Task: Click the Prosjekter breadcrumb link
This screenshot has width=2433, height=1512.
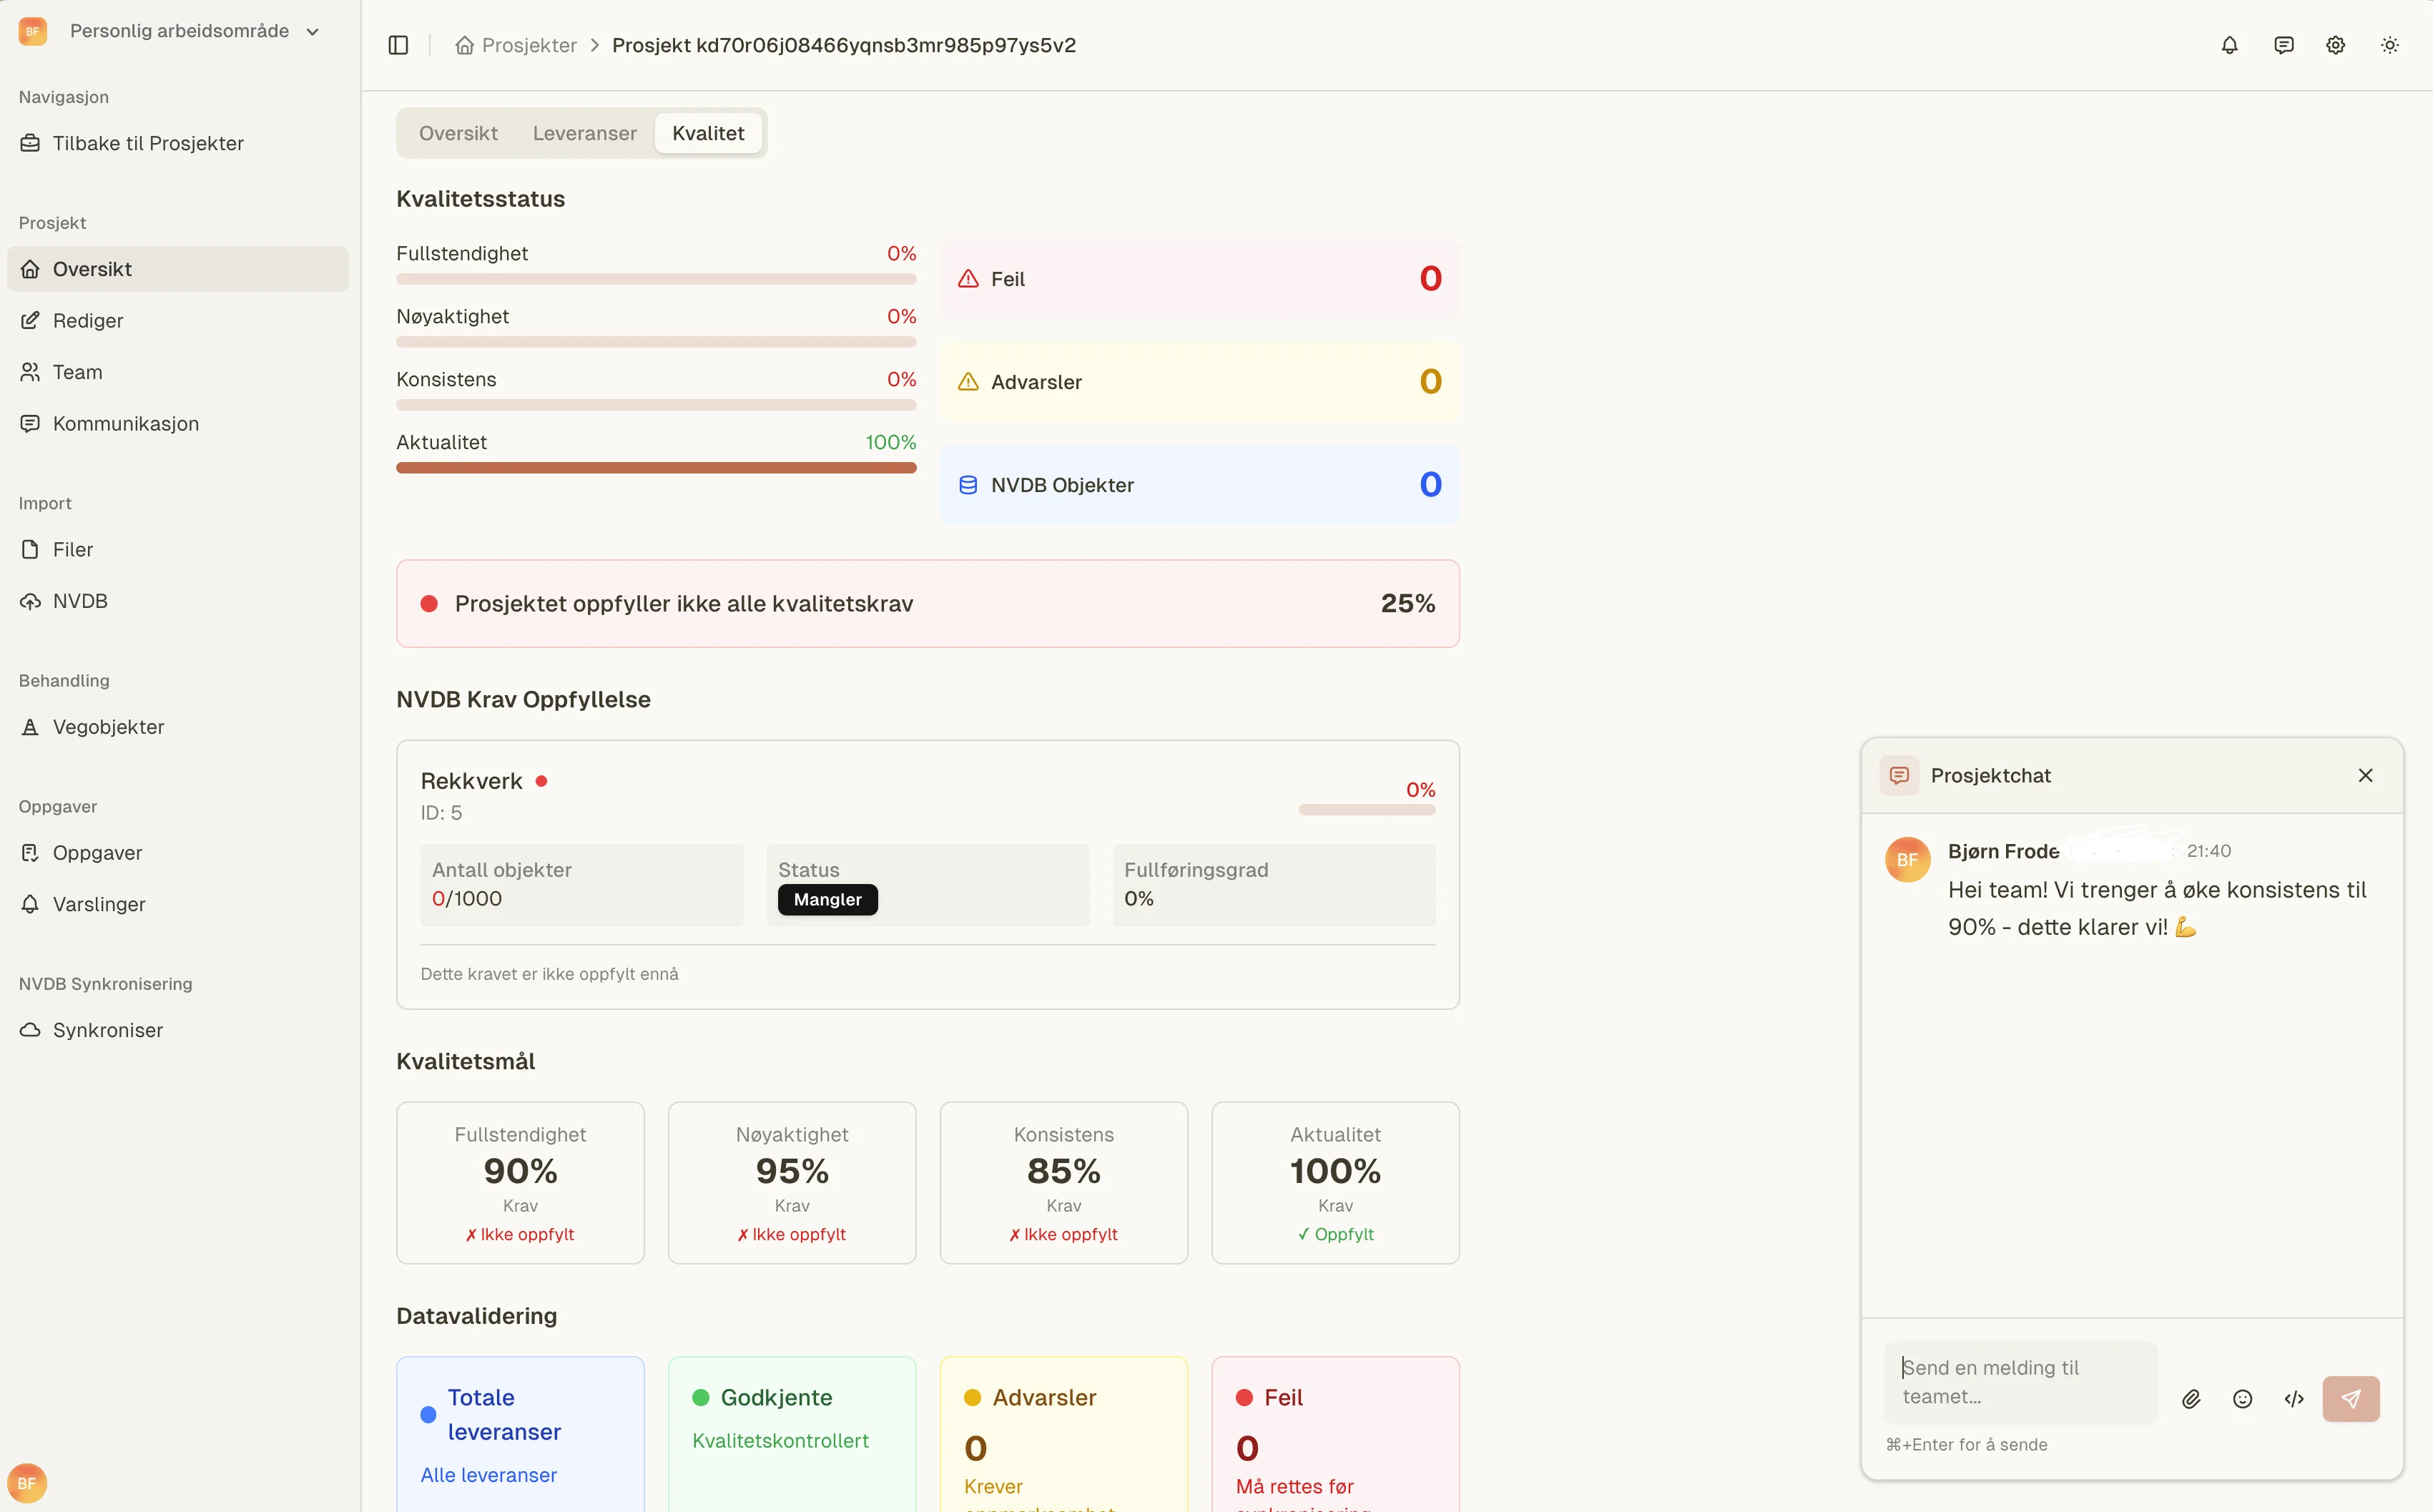Action: click(529, 45)
